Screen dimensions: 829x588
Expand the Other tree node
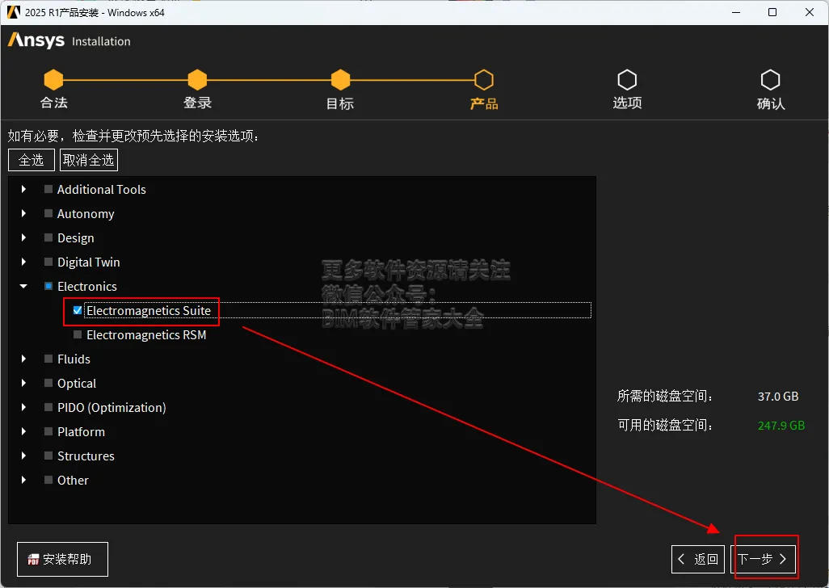tap(23, 481)
